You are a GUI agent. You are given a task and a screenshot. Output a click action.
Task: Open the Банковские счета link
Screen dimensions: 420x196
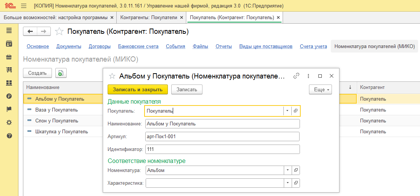138,47
